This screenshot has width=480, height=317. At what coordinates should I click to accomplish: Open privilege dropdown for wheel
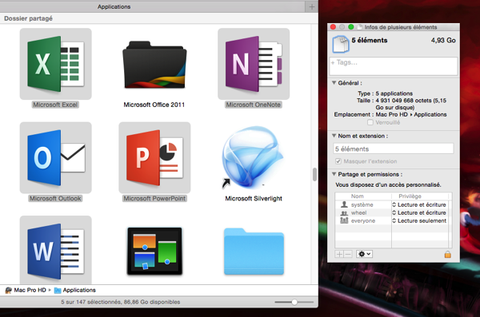click(419, 212)
